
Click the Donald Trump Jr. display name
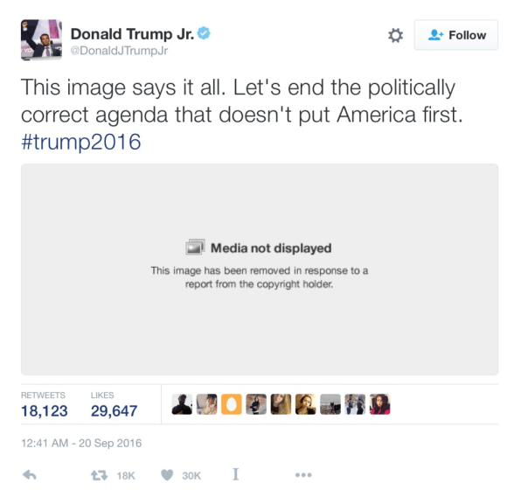pyautogui.click(x=132, y=34)
